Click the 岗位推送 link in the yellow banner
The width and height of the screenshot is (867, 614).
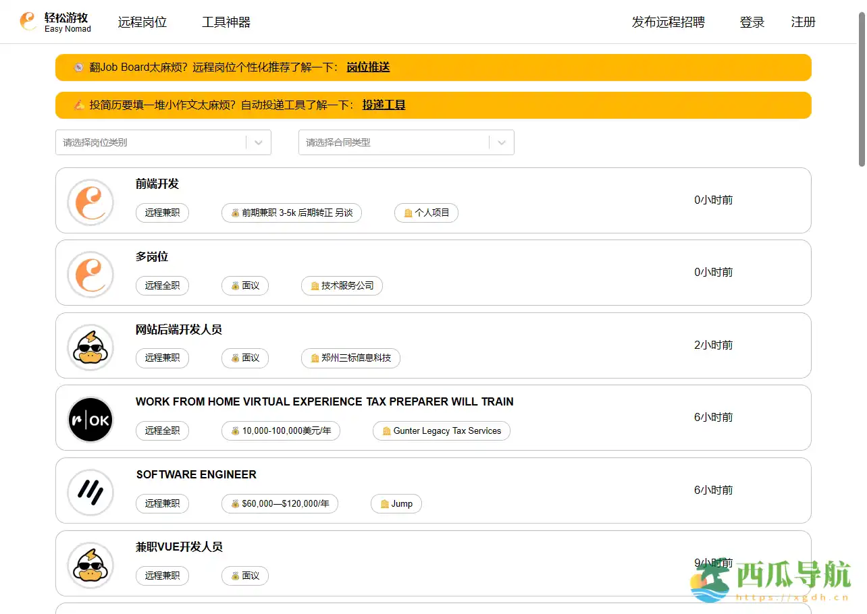(368, 67)
